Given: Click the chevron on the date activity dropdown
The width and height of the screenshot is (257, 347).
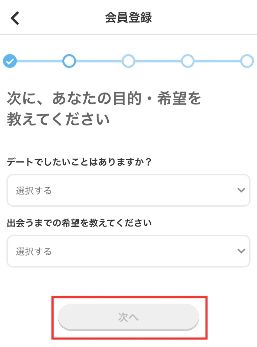Looking at the screenshot, I should tap(241, 190).
